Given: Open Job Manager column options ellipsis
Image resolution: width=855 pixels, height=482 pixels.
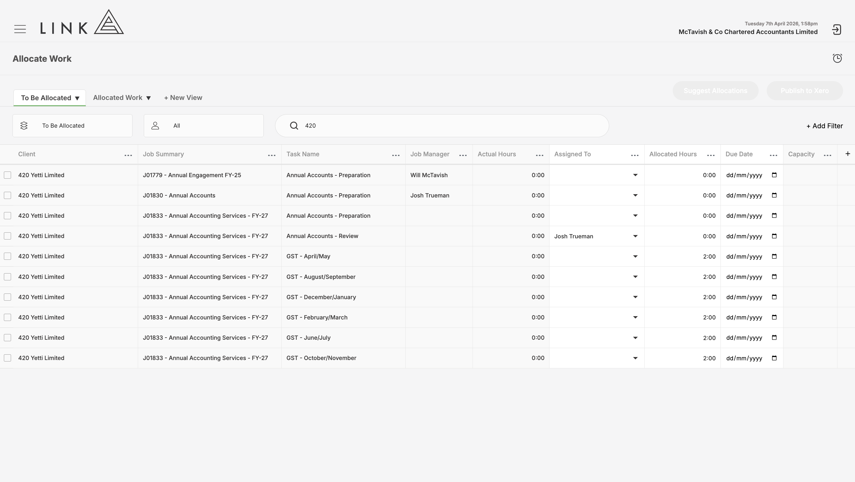Looking at the screenshot, I should click(x=463, y=155).
